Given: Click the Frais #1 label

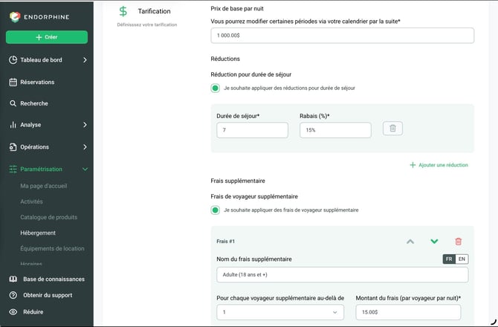Looking at the screenshot, I should click(x=225, y=242).
